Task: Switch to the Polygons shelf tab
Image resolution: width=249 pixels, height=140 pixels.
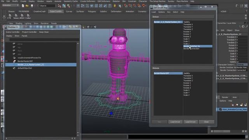Action: click(92, 11)
